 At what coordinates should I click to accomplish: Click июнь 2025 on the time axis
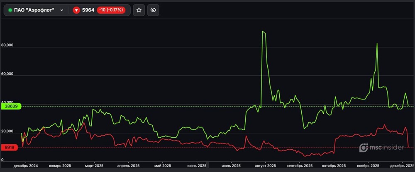tap(196, 165)
